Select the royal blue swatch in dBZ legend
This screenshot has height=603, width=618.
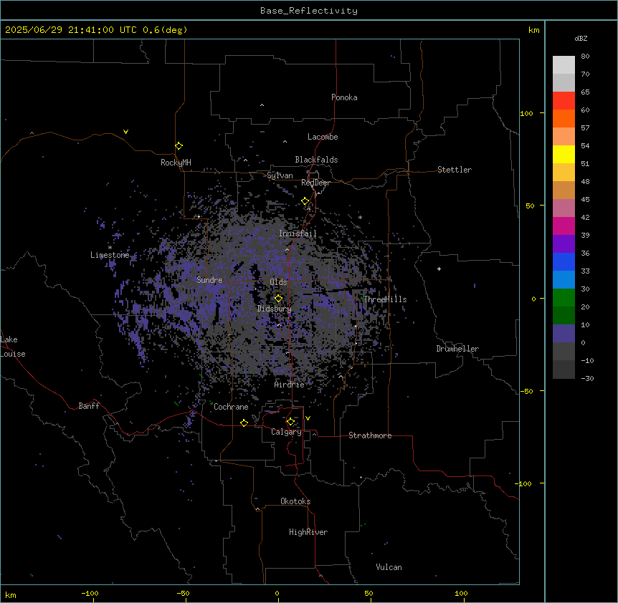[x=564, y=261]
